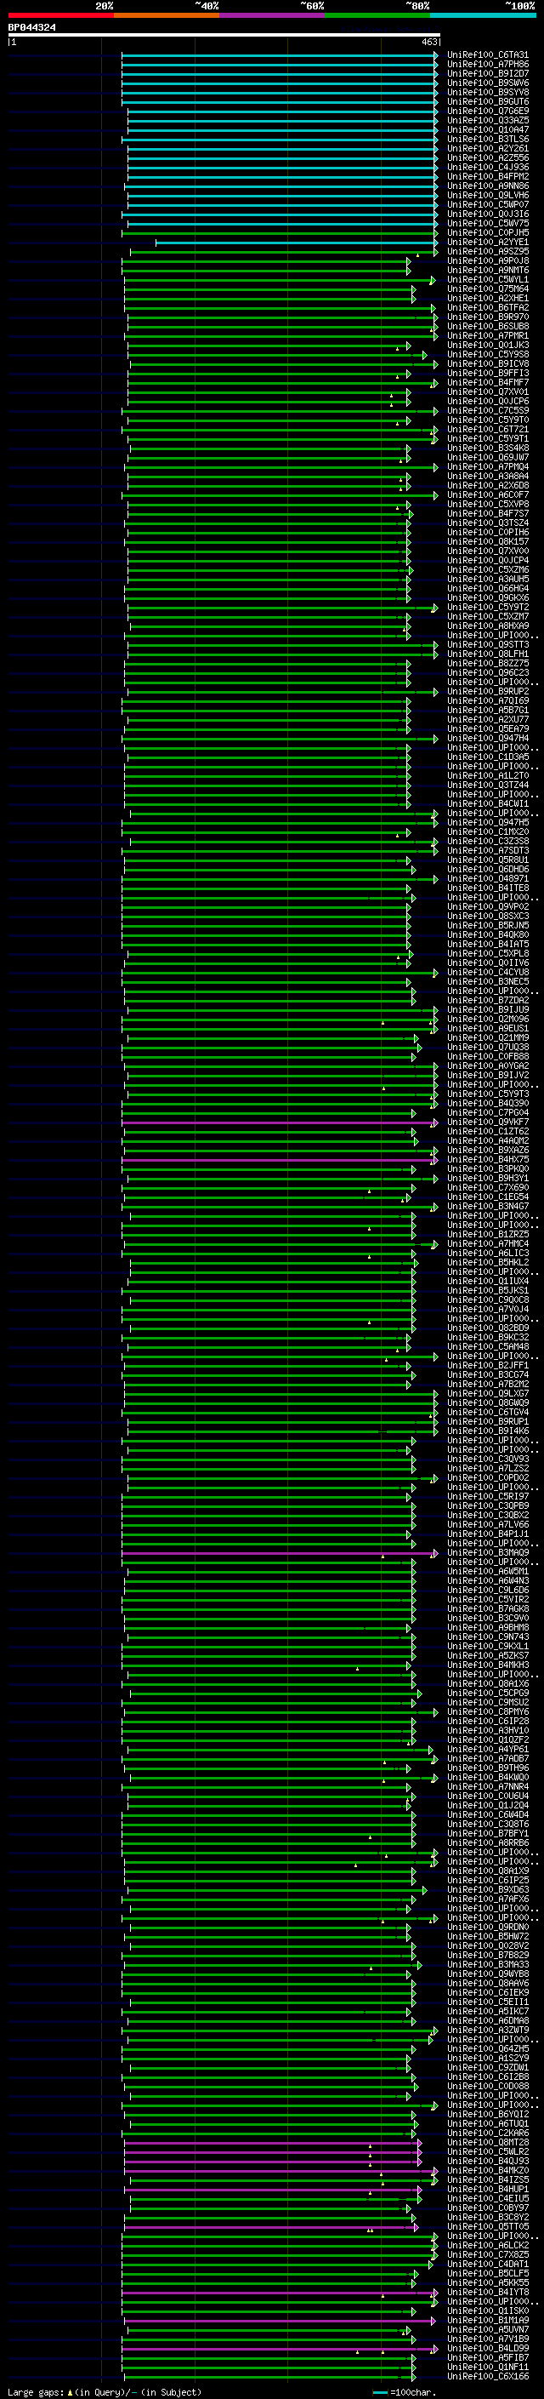Open hit UniRef100_C6TA31
This screenshot has height=2399, width=544.
488,55
